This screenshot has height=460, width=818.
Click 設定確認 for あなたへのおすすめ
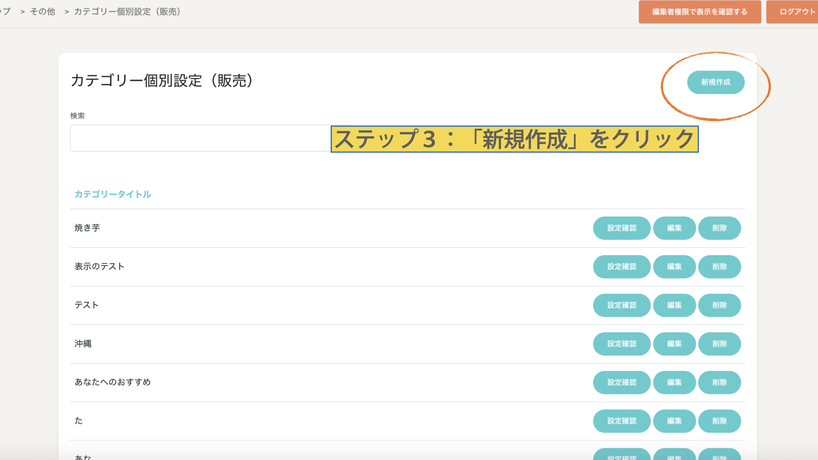(622, 382)
